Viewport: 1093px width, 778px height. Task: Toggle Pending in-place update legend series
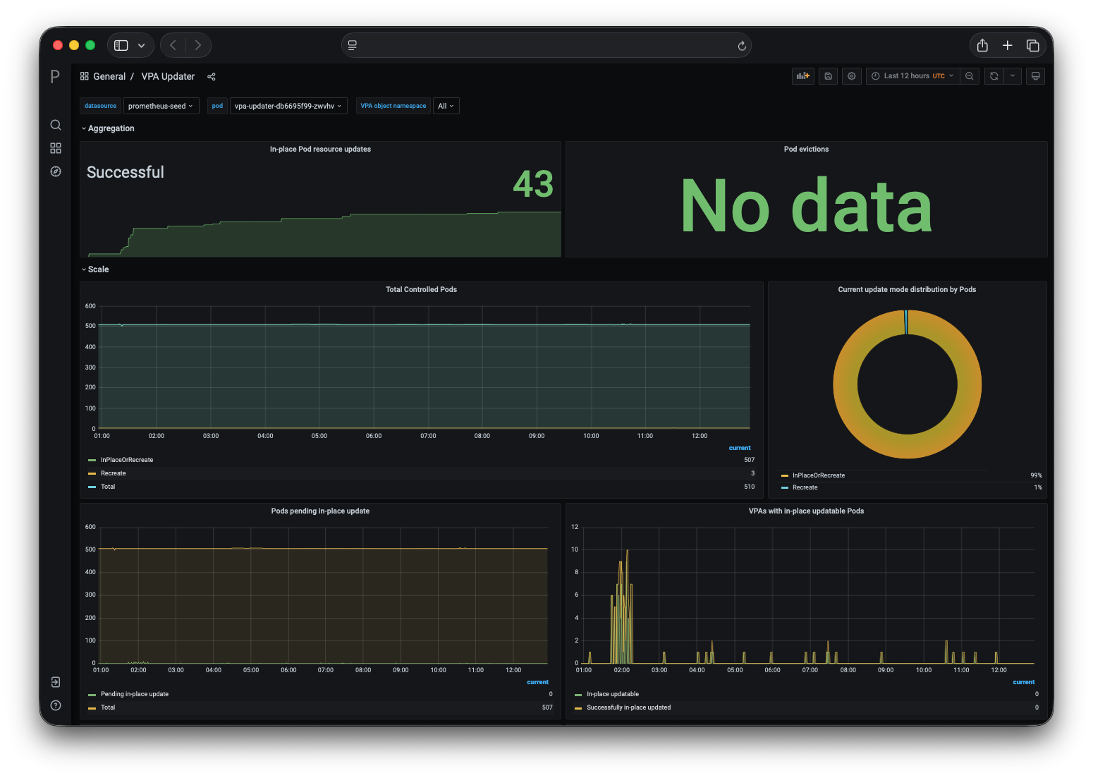click(x=135, y=694)
